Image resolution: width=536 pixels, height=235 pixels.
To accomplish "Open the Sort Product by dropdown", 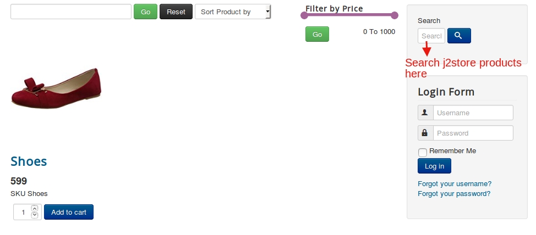I will (233, 12).
